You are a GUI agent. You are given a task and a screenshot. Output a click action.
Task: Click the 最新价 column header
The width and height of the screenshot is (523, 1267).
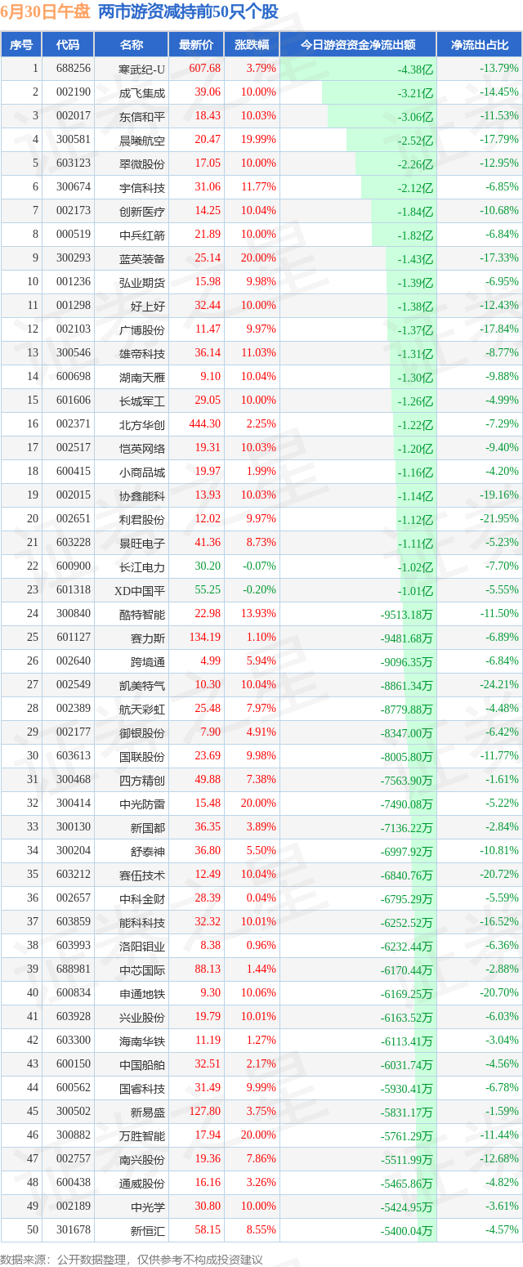196,45
